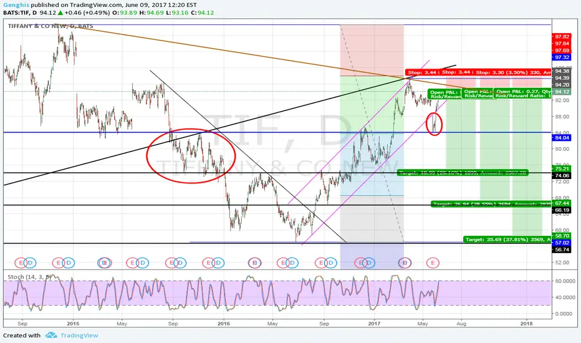Click the 92.00 price scale value

pos(562,100)
